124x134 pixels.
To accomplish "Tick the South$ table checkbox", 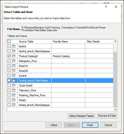I will click(x=9, y=75).
